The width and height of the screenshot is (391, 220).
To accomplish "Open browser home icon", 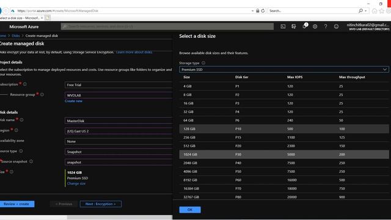I will pos(375,11).
